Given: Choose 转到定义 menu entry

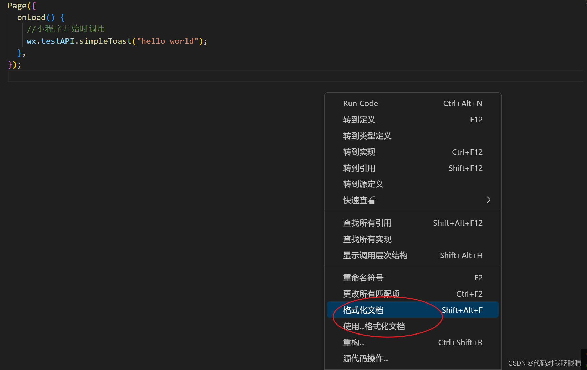Looking at the screenshot, I should point(413,120).
